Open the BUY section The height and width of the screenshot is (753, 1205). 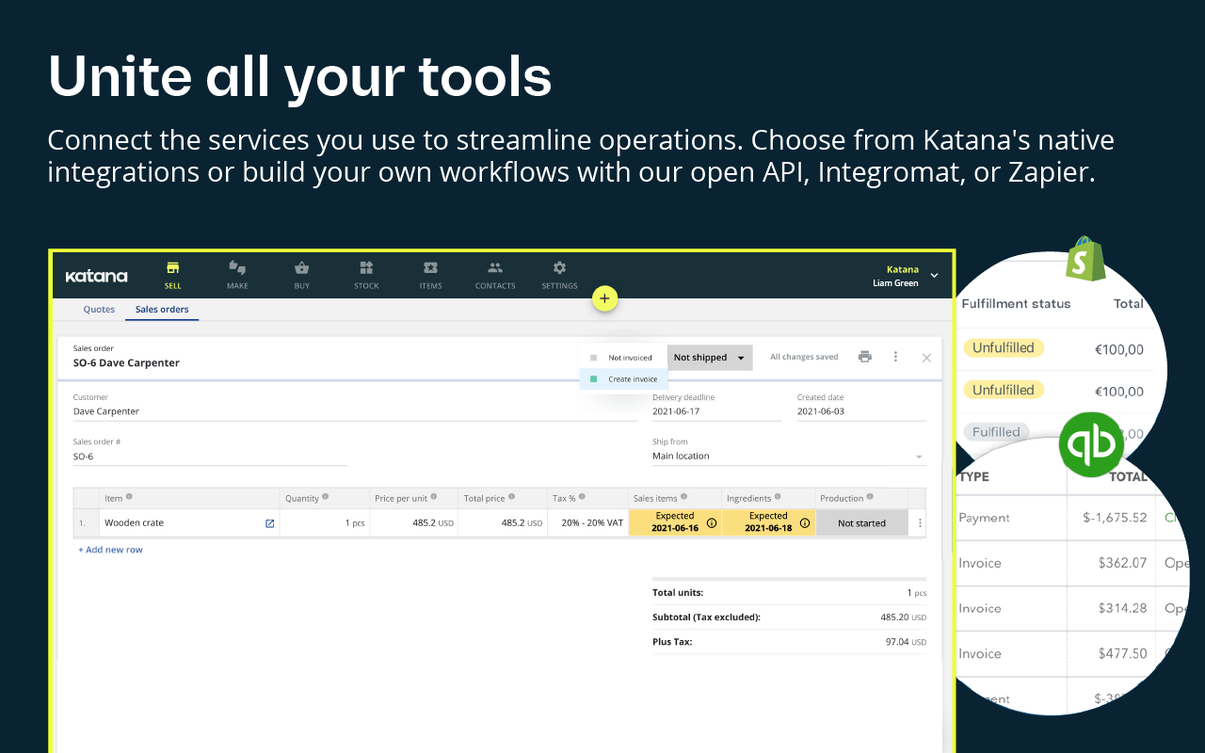pyautogui.click(x=301, y=275)
